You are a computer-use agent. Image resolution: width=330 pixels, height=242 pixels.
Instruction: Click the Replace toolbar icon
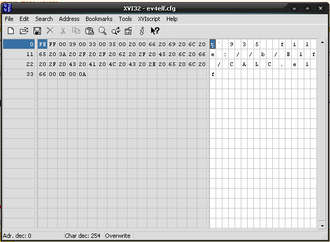click(116, 31)
